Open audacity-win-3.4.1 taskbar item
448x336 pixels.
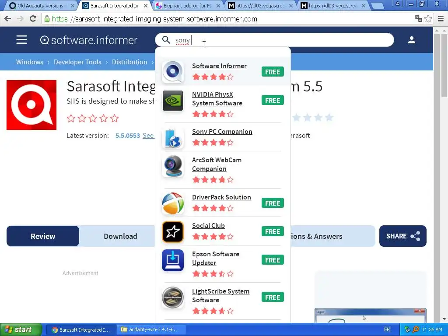151,329
